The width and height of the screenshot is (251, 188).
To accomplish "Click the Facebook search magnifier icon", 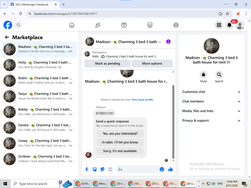I will click(18, 25).
